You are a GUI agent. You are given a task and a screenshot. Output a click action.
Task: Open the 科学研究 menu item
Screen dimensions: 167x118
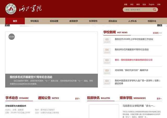93,21
